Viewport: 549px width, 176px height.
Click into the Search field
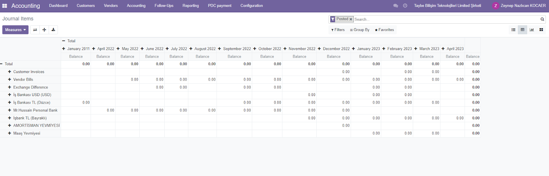point(446,19)
